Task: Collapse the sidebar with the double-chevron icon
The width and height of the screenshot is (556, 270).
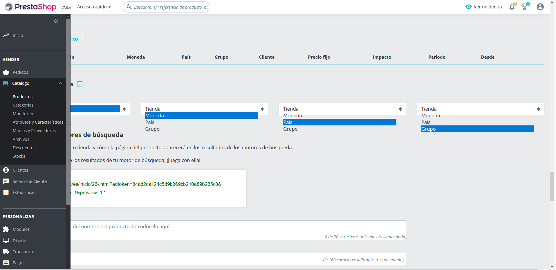Action: click(x=56, y=21)
